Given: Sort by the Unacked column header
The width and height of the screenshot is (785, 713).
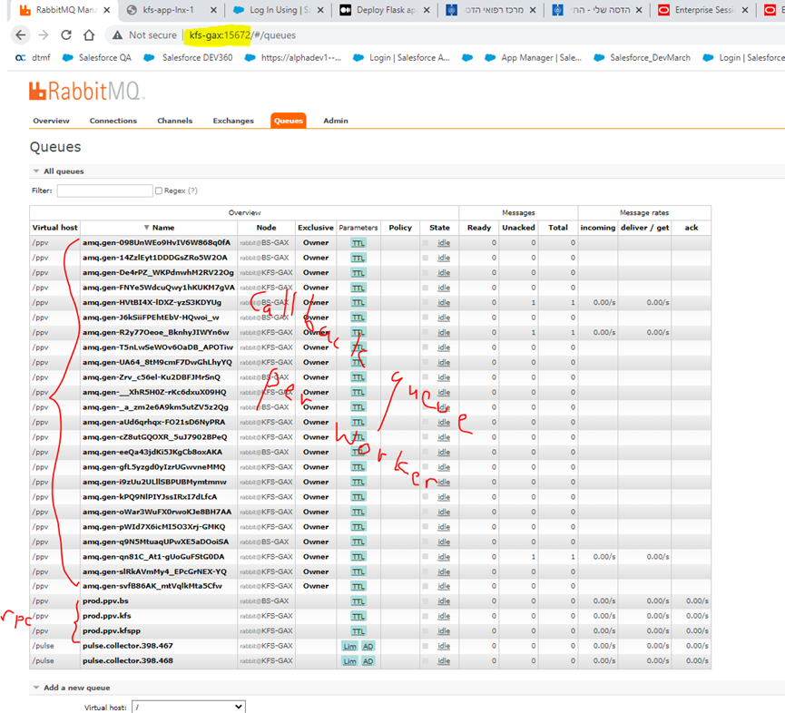Looking at the screenshot, I should (519, 227).
